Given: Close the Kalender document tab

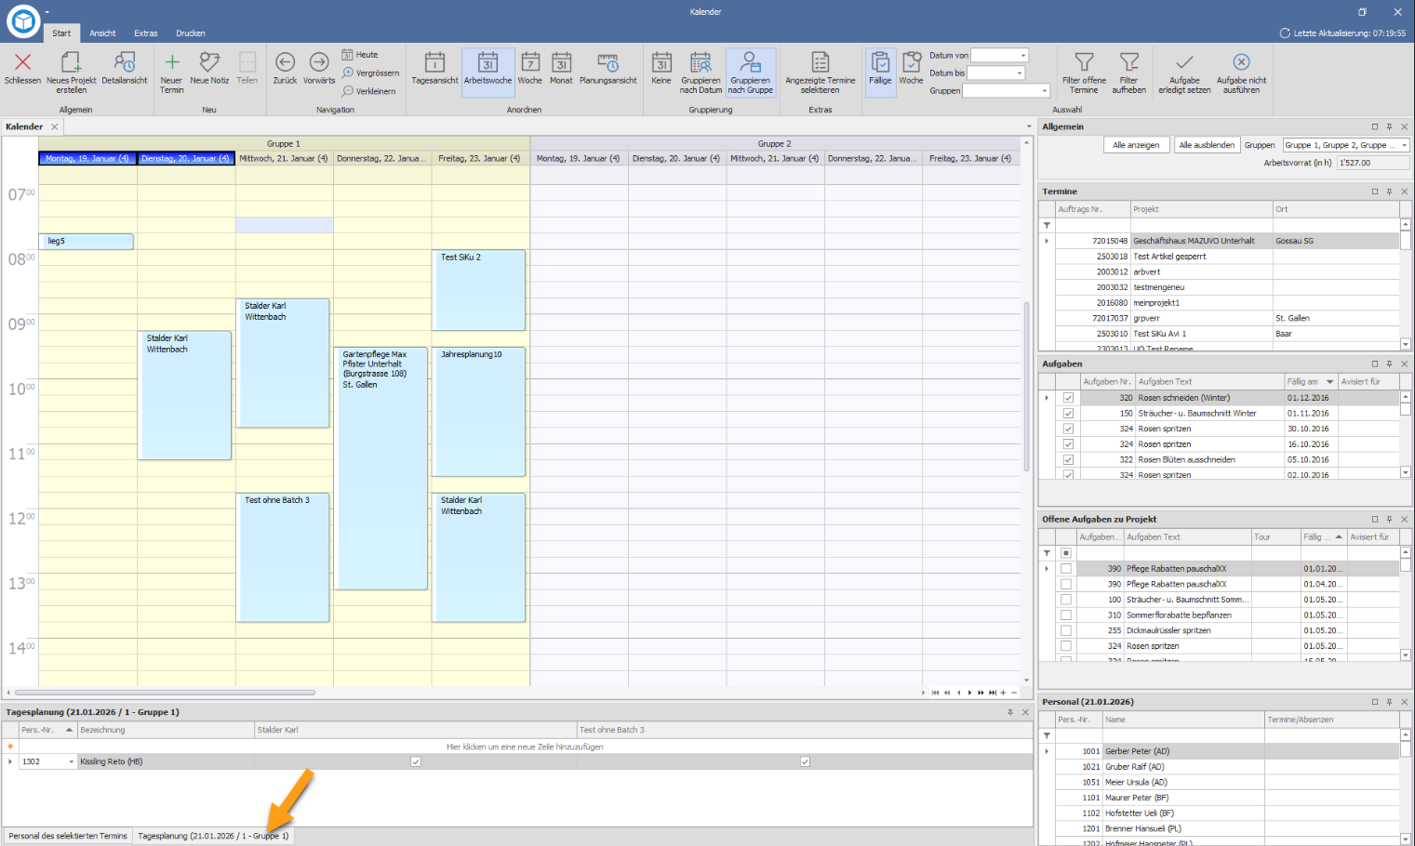Looking at the screenshot, I should coord(55,127).
